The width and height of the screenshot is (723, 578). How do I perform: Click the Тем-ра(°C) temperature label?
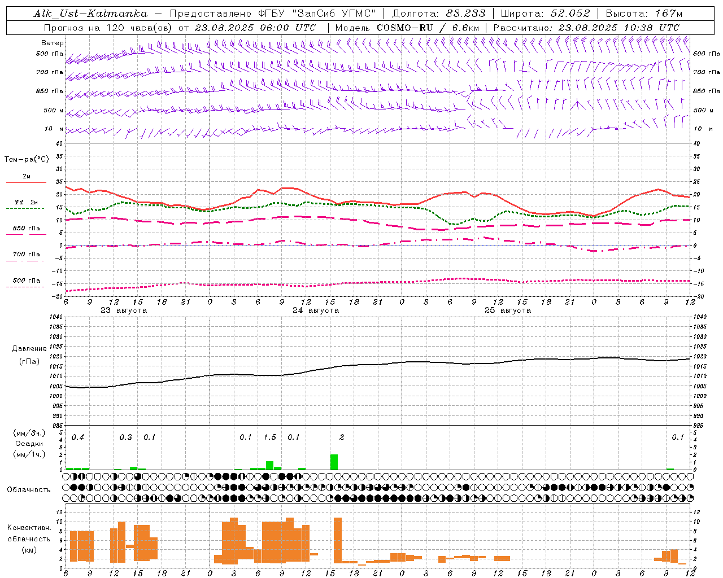click(27, 160)
